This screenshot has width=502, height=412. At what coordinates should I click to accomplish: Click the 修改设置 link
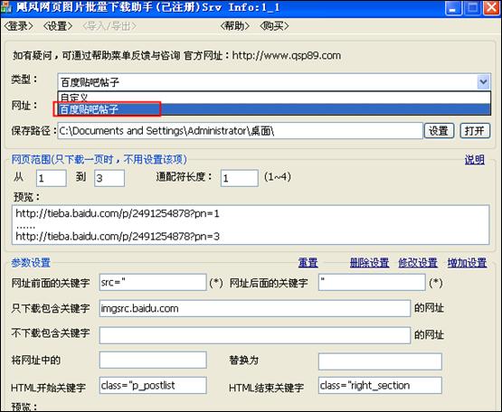pos(418,263)
